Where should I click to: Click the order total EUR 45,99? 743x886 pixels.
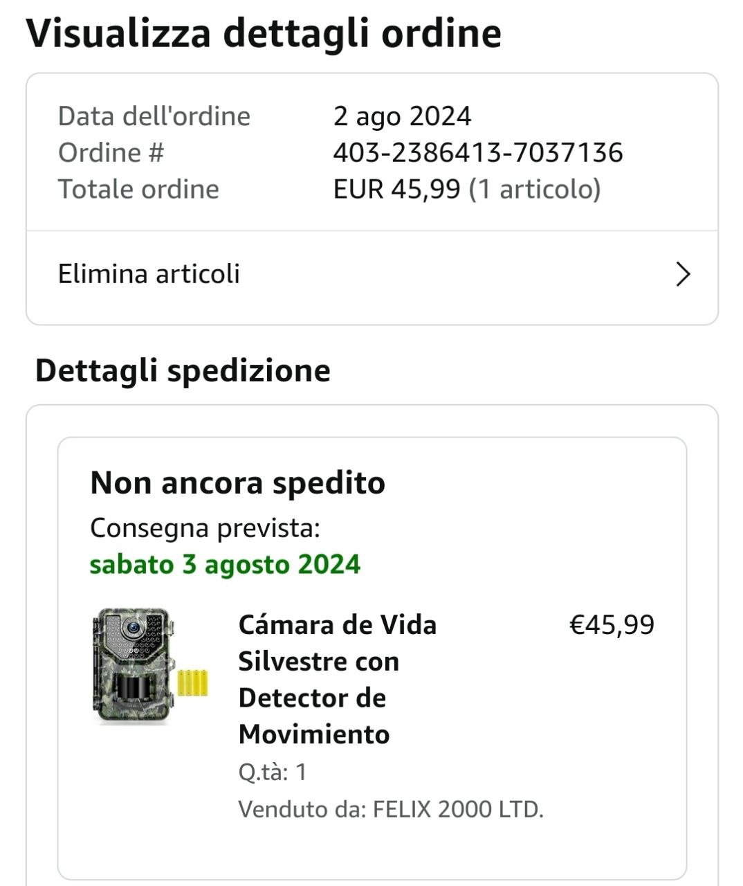pos(396,189)
